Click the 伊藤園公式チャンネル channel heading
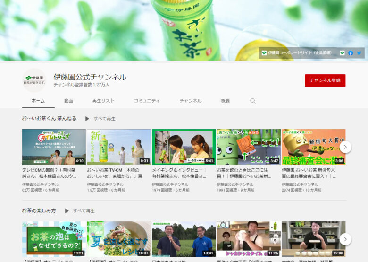Viewport: 368px width, 262px height. click(90, 77)
